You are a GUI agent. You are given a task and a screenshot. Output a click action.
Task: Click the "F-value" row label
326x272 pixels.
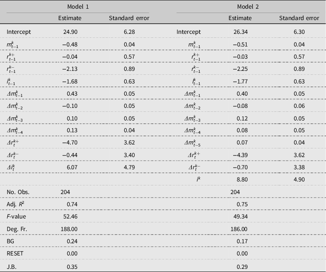[x=17, y=216]
